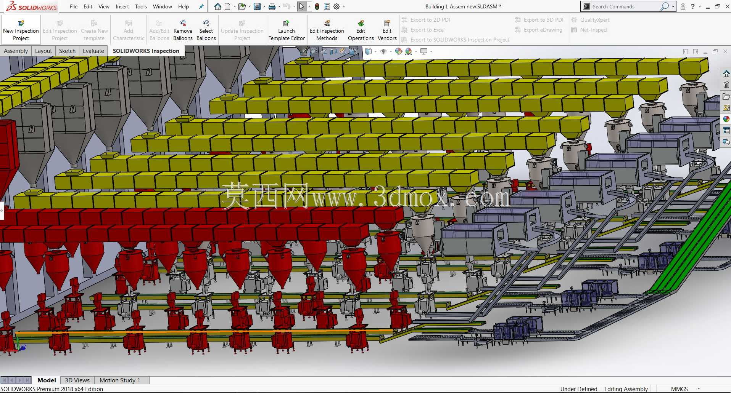Switch to the Evaluate tab
The width and height of the screenshot is (731, 393).
(93, 51)
